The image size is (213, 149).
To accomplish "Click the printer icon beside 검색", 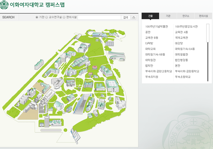I will click(x=133, y=17).
